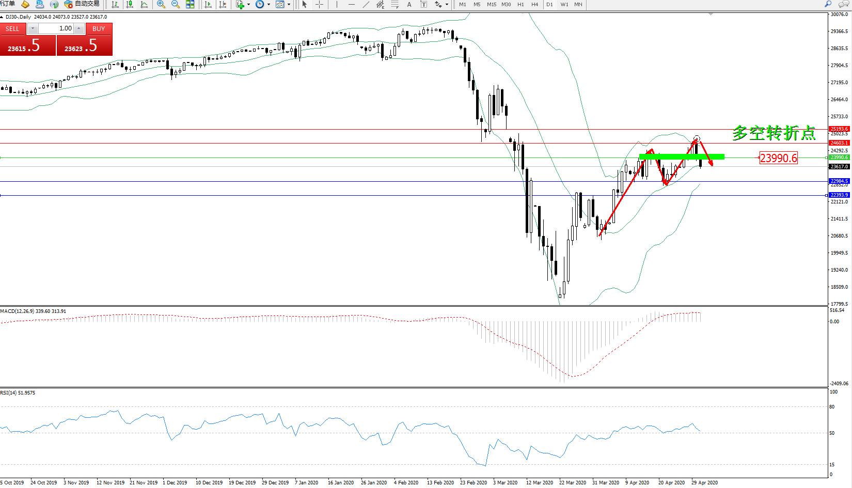Select the trendline drawing tool
Screen dimensions: 852x488
[366, 5]
